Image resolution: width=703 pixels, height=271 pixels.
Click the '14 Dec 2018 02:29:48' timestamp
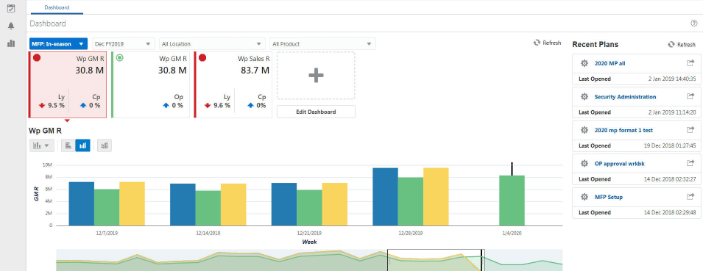[670, 212]
